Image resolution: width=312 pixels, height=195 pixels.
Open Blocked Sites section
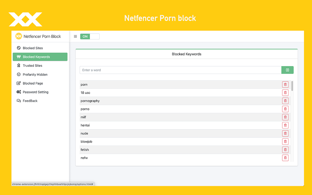(40, 48)
